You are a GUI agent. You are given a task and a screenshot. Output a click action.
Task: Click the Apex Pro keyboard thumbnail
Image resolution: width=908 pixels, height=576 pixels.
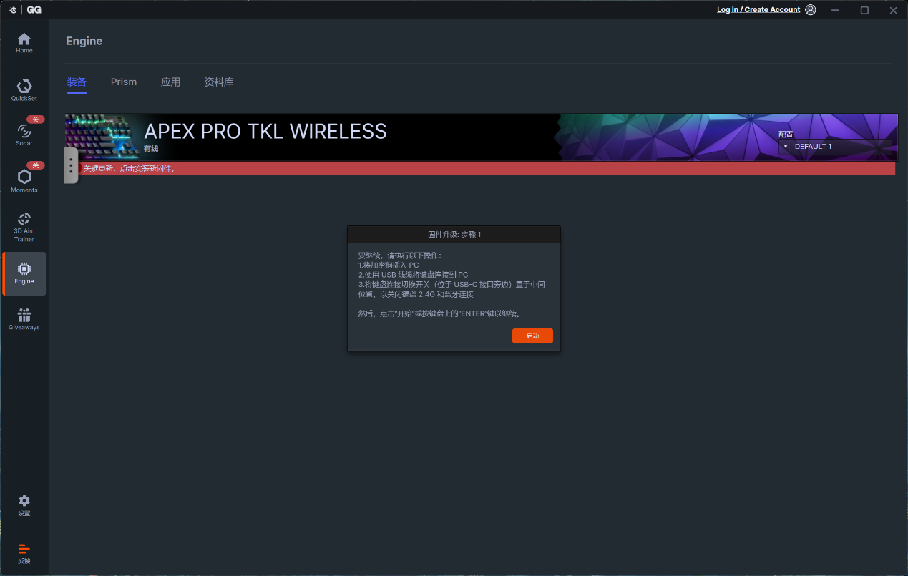(102, 137)
